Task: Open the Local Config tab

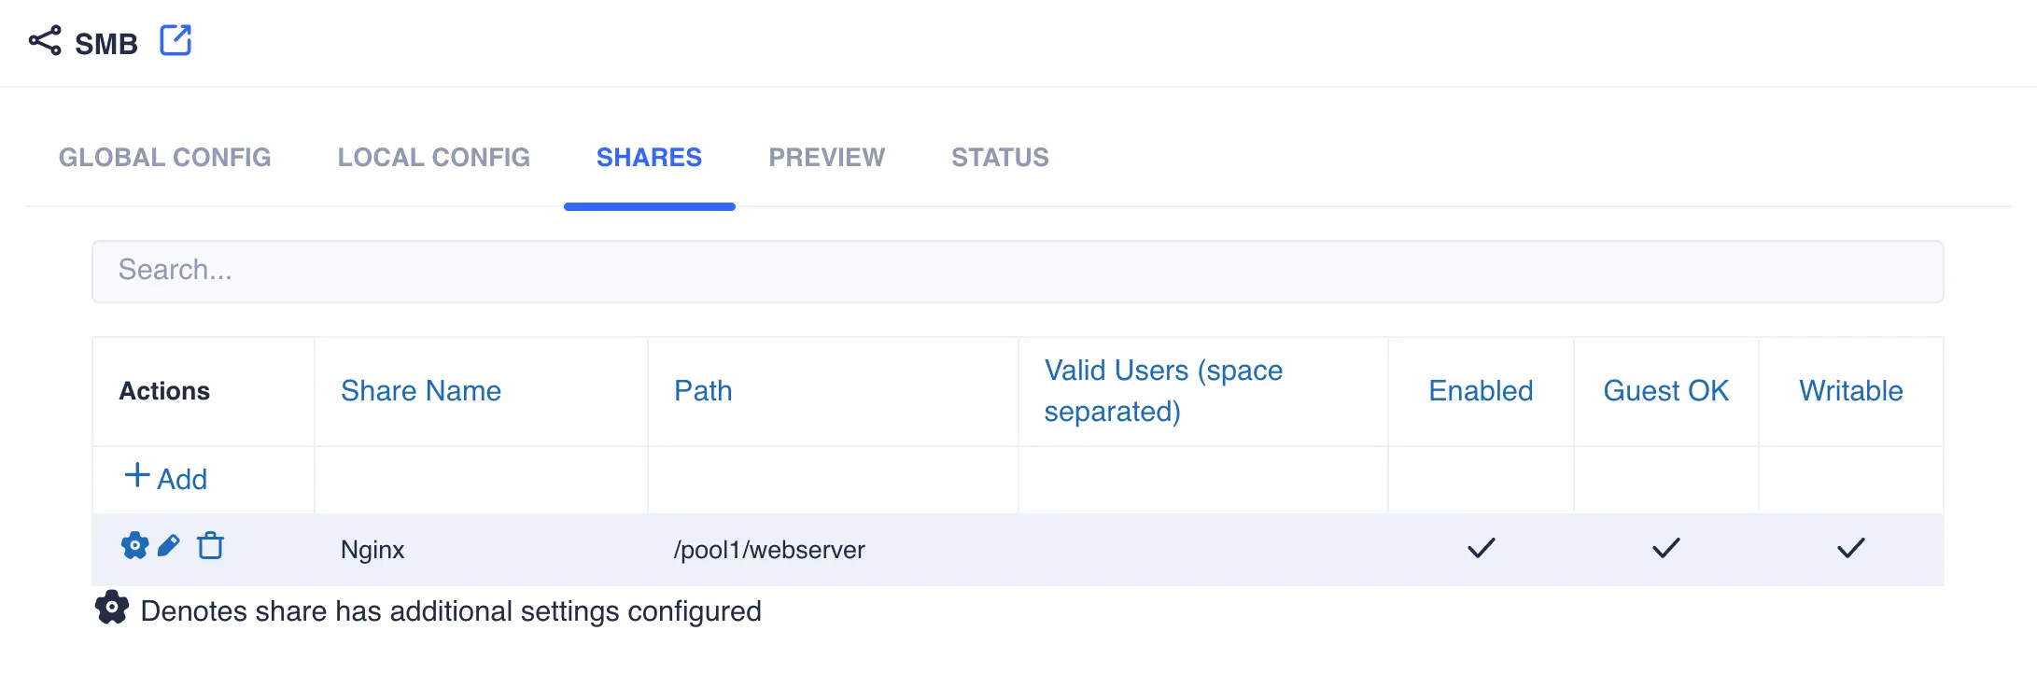Action: (x=434, y=158)
